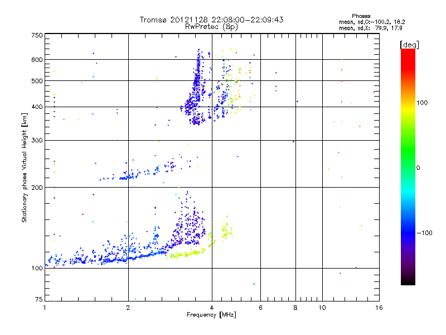Click the y-axis tick label '500'
Viewport: 446px width, 335px height.
click(x=37, y=81)
